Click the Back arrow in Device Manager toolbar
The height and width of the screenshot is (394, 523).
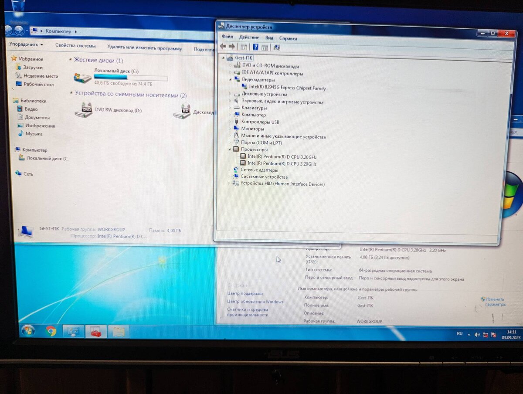[x=223, y=47]
